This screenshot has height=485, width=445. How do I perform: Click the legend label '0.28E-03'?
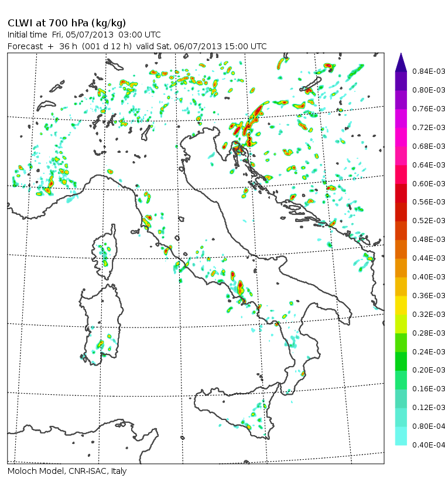[x=429, y=333]
